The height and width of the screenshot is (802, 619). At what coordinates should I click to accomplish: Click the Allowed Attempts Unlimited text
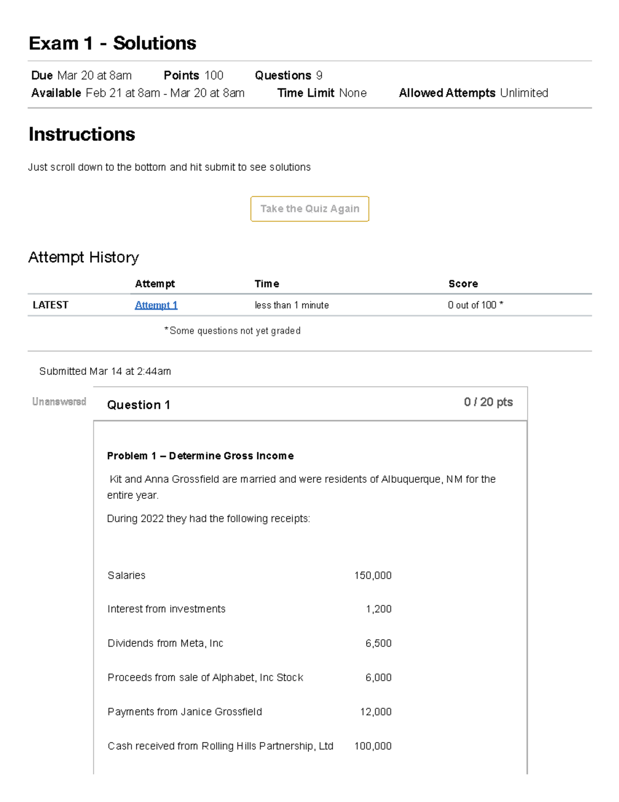click(473, 93)
